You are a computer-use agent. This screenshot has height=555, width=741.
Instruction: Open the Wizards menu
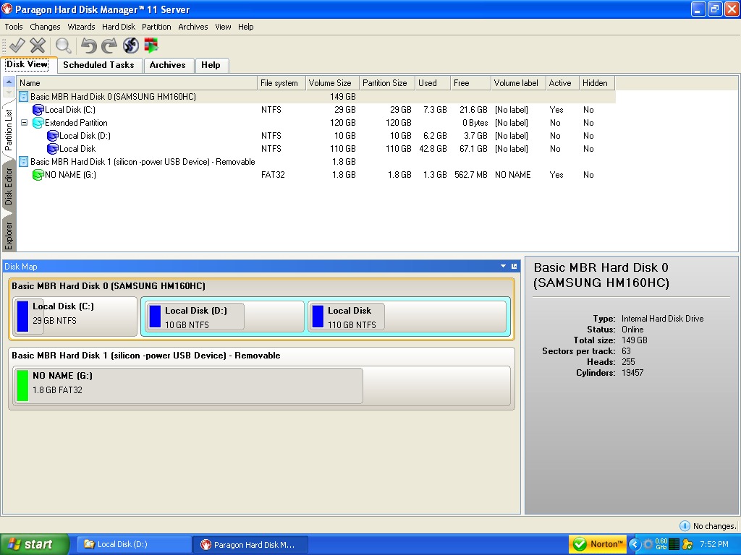pyautogui.click(x=81, y=27)
